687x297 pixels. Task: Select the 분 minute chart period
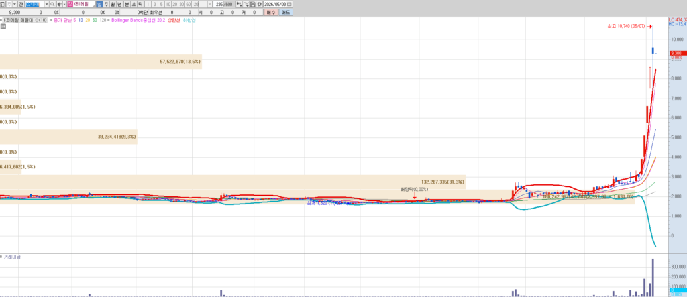click(x=127, y=4)
